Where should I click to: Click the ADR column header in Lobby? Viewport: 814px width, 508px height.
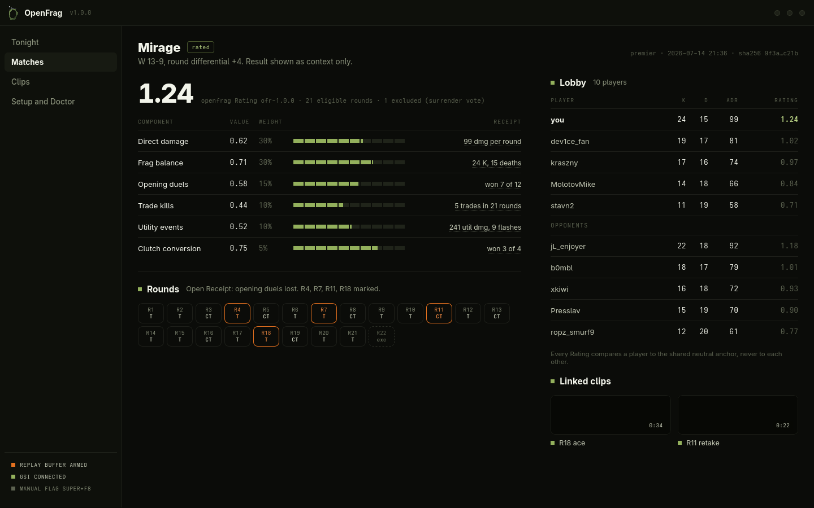pos(732,100)
